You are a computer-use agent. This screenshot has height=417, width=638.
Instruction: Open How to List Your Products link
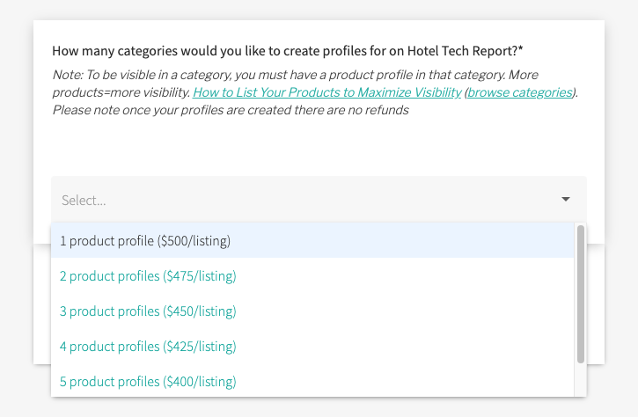(x=327, y=92)
